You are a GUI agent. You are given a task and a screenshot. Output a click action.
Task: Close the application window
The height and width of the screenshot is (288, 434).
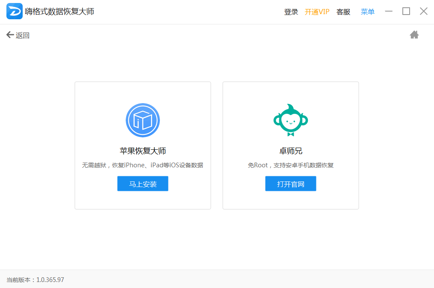[x=423, y=12]
